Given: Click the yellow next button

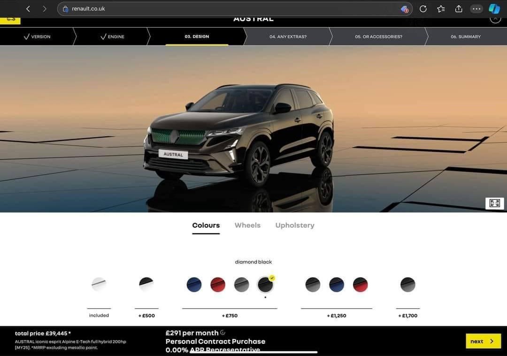Looking at the screenshot, I should click(483, 341).
